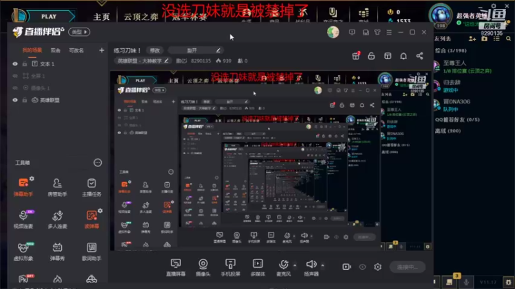The height and width of the screenshot is (289, 515).
Task: Click the record video icon in bottom bar
Action: [346, 267]
